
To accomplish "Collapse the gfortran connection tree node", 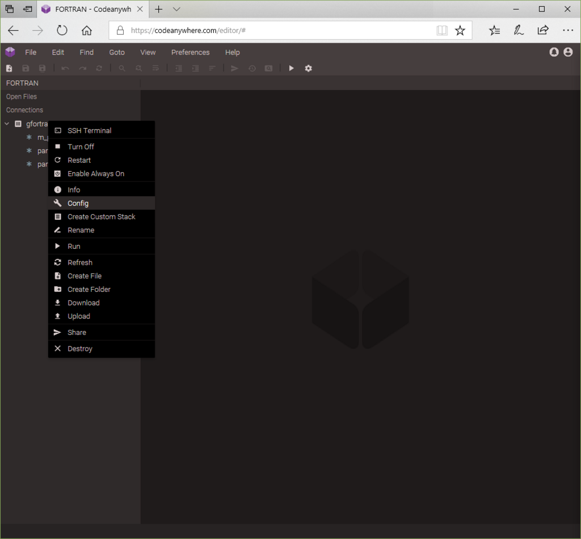I will click(x=7, y=124).
